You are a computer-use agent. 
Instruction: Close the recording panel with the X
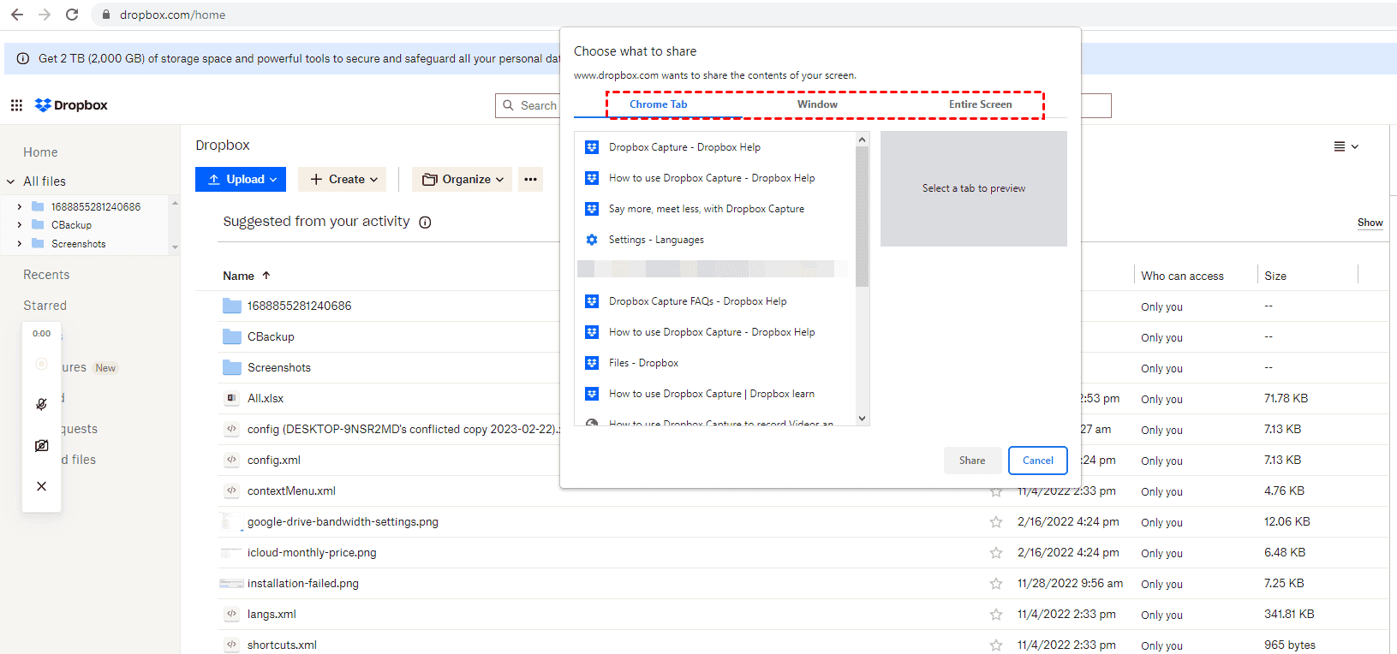41,486
